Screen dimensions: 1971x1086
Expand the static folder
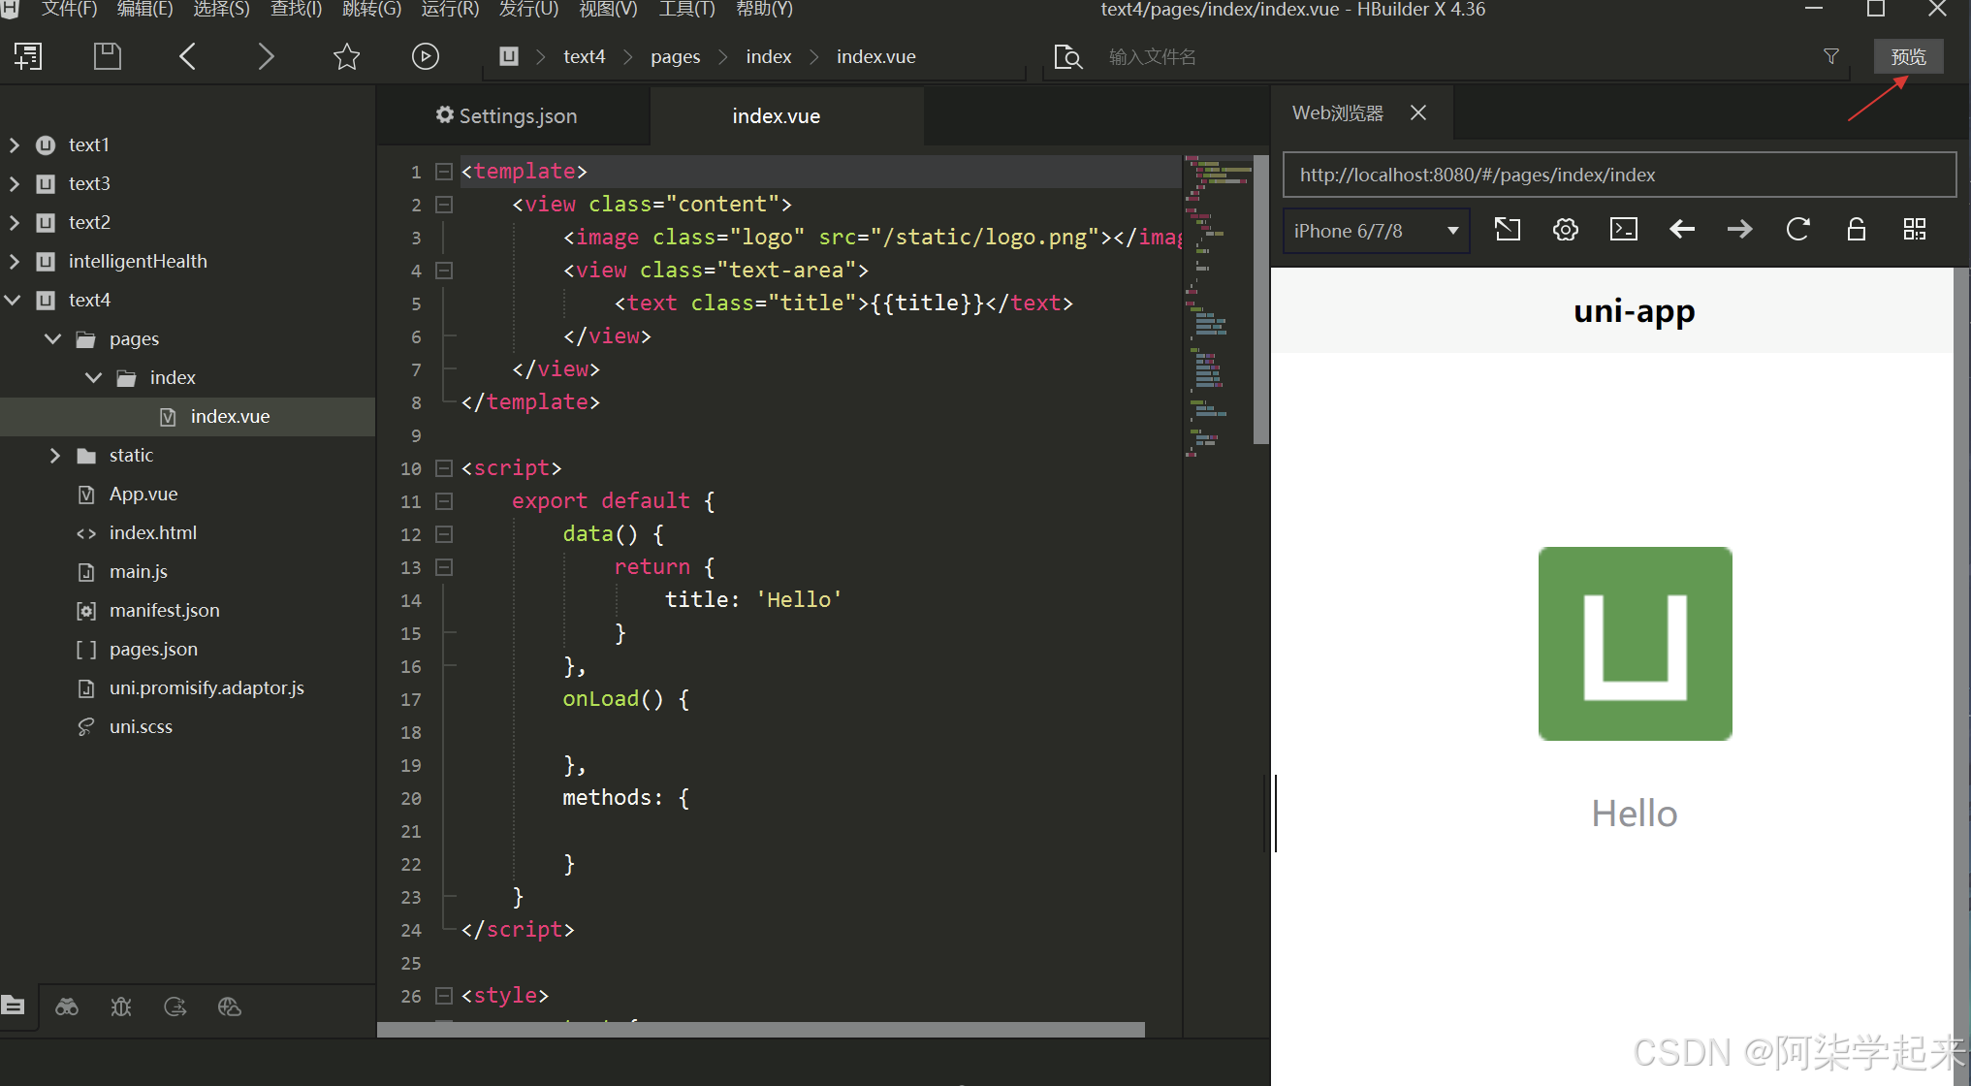point(54,455)
